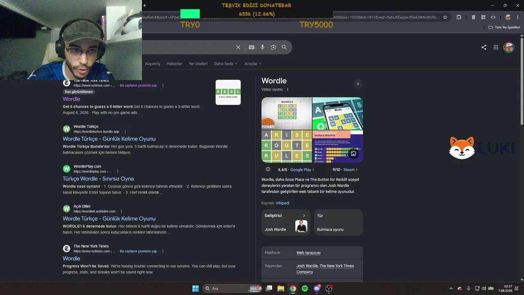Expand the Geliştirici card chevron
Viewport: 524px width, 295px height.
(304, 216)
